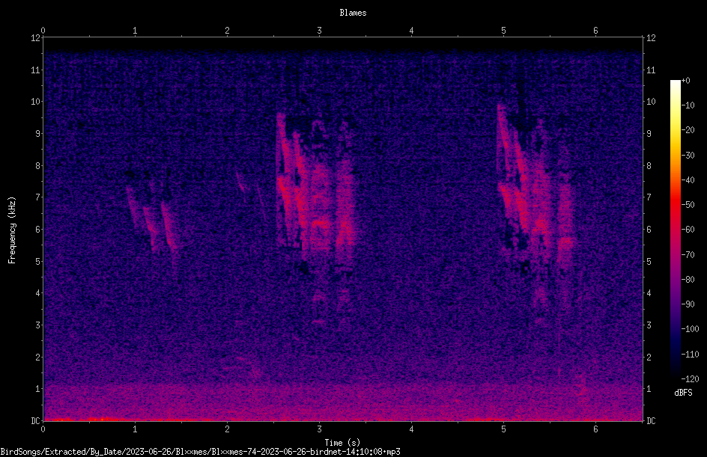Click the "5" tick on the bottom time axis
707x457 pixels.
503,429
